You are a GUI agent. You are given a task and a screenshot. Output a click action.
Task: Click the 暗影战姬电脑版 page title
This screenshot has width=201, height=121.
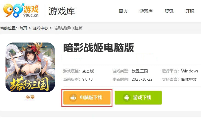click(98, 48)
